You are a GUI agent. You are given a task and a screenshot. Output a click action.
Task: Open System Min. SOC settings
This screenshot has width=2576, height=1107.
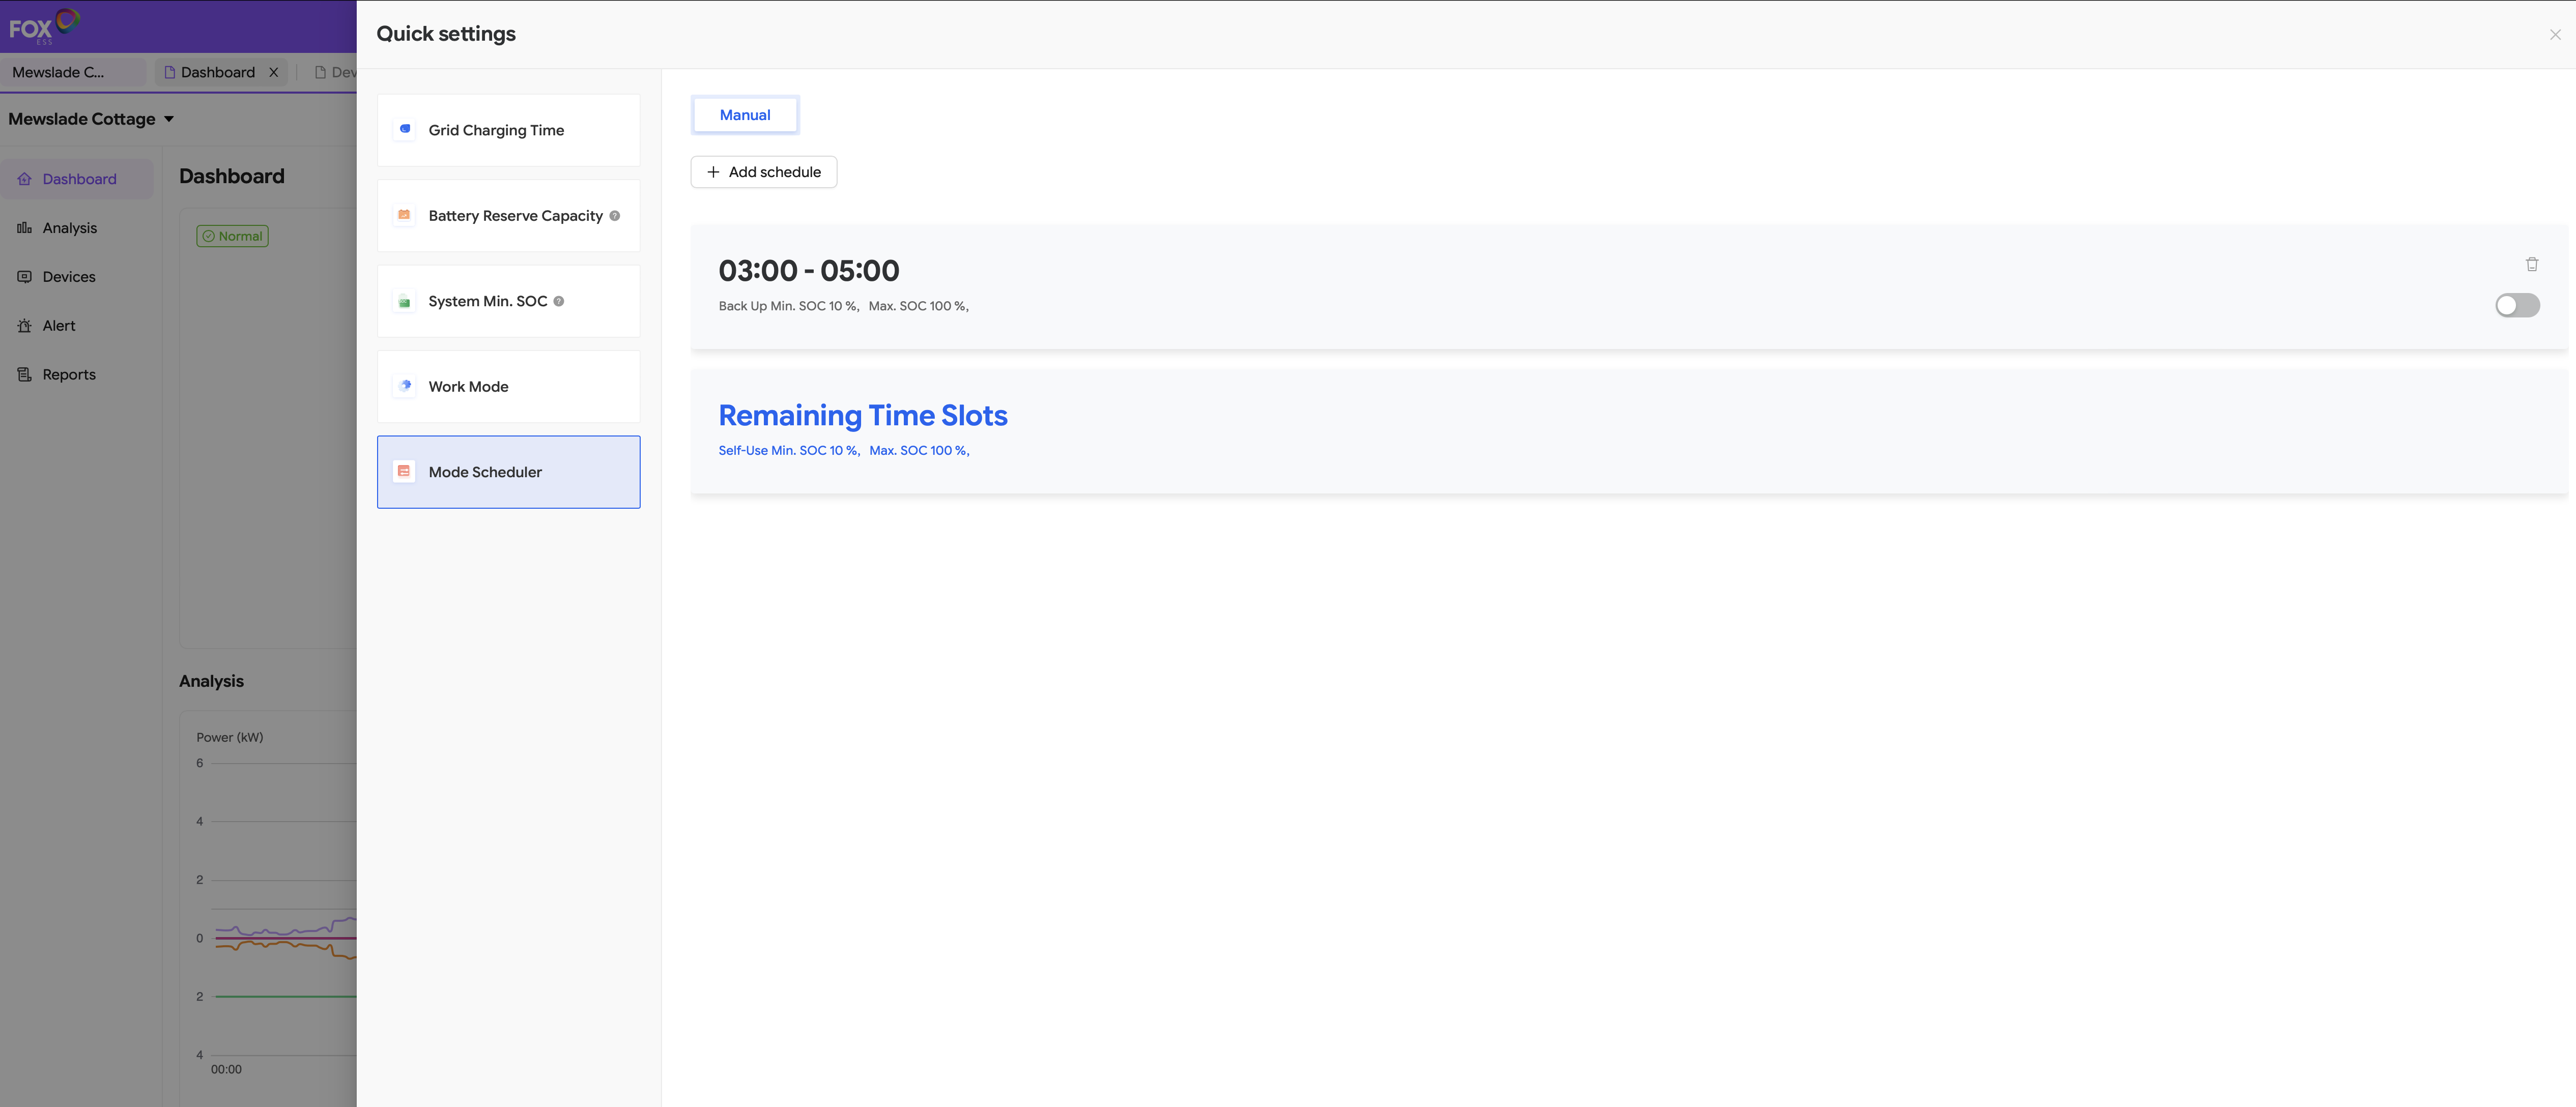click(x=488, y=301)
